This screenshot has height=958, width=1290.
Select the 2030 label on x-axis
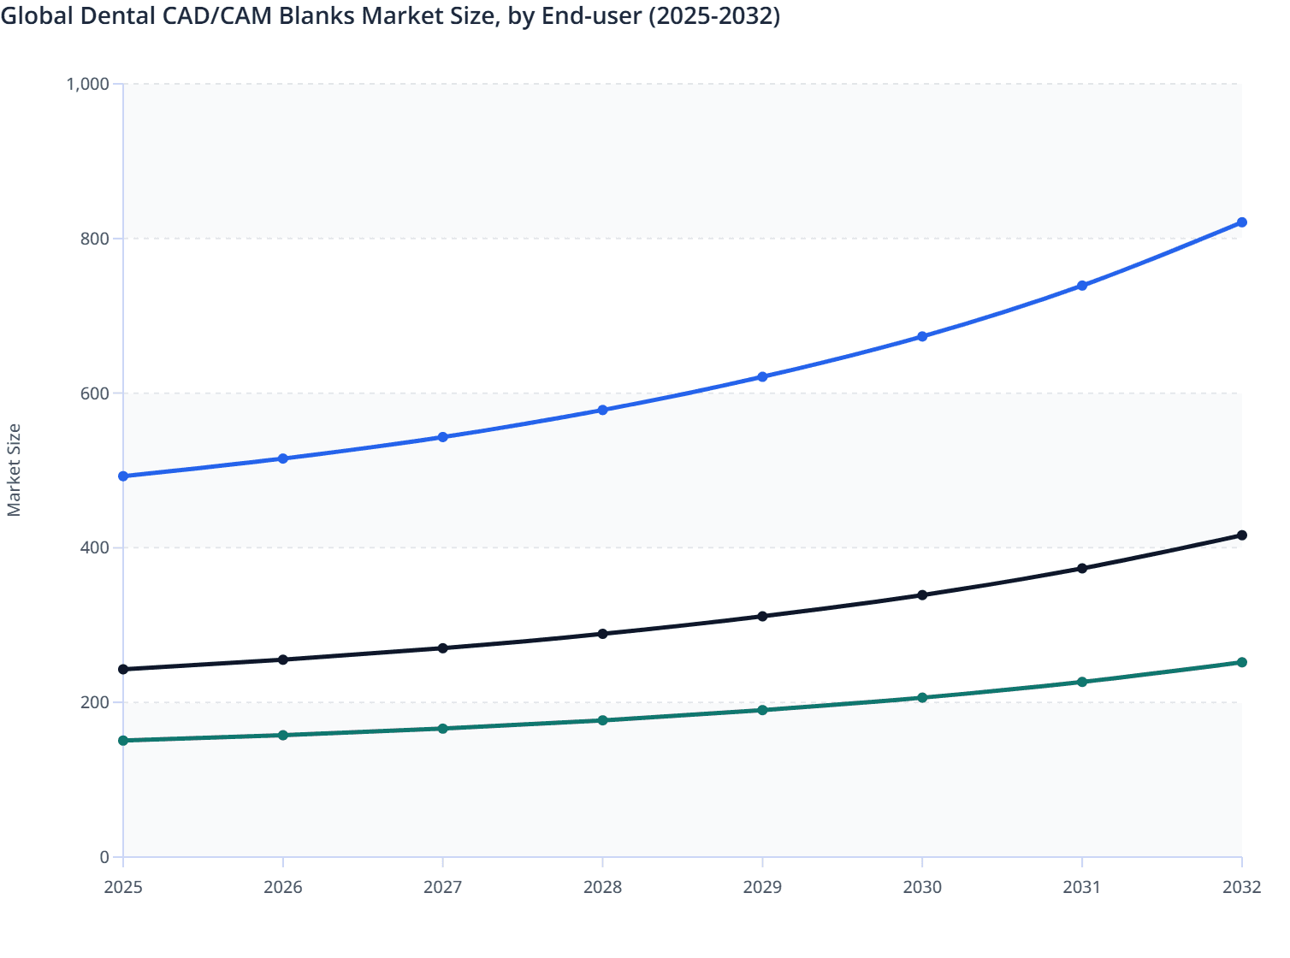click(922, 887)
